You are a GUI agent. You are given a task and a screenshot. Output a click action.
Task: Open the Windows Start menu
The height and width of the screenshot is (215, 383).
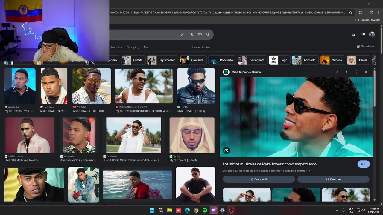[x=152, y=210]
